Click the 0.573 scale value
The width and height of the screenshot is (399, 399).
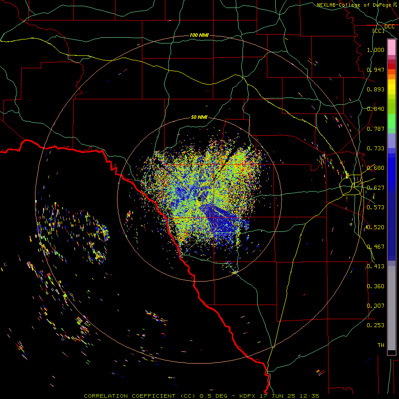click(x=376, y=207)
